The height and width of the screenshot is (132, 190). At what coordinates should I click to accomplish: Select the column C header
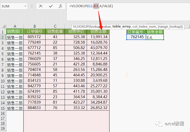[x=55, y=26]
